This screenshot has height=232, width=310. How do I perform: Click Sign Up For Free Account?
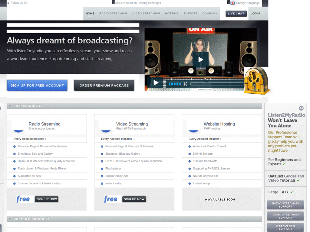pos(37,85)
